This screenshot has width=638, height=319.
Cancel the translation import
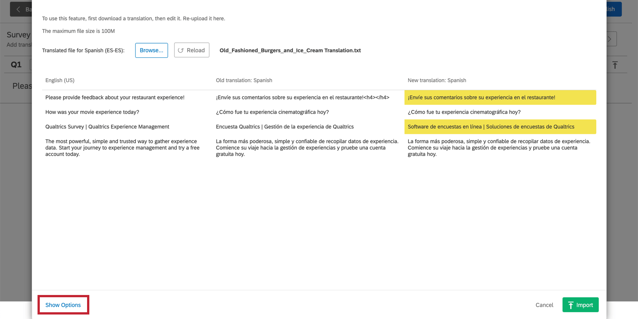click(544, 305)
